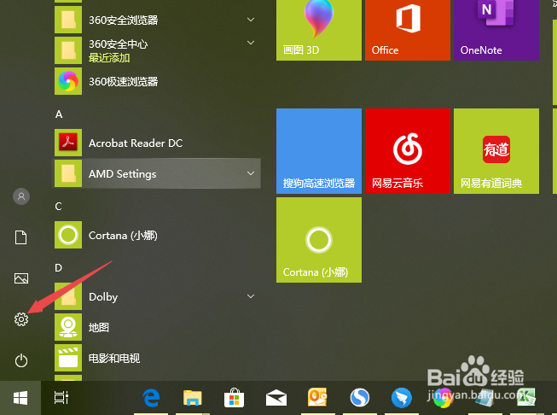Open the Office tile
557x415 pixels.
point(408,30)
